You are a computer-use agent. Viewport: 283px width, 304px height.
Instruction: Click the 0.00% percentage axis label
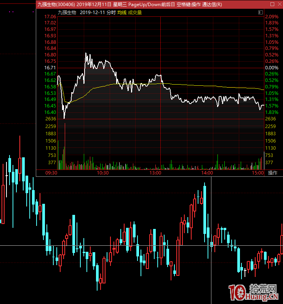tap(272, 68)
